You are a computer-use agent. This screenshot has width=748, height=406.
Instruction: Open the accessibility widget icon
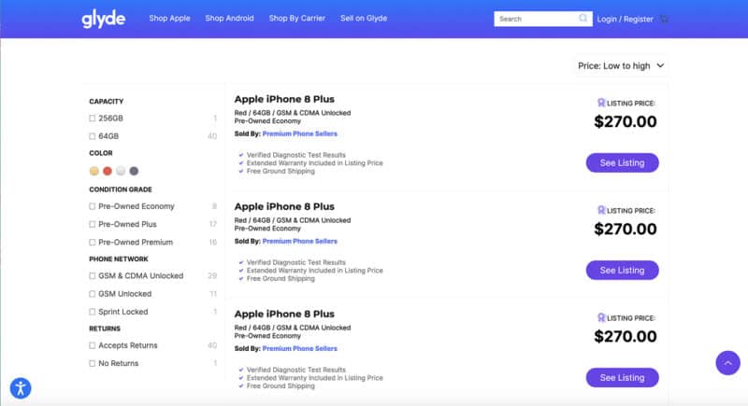pos(21,386)
